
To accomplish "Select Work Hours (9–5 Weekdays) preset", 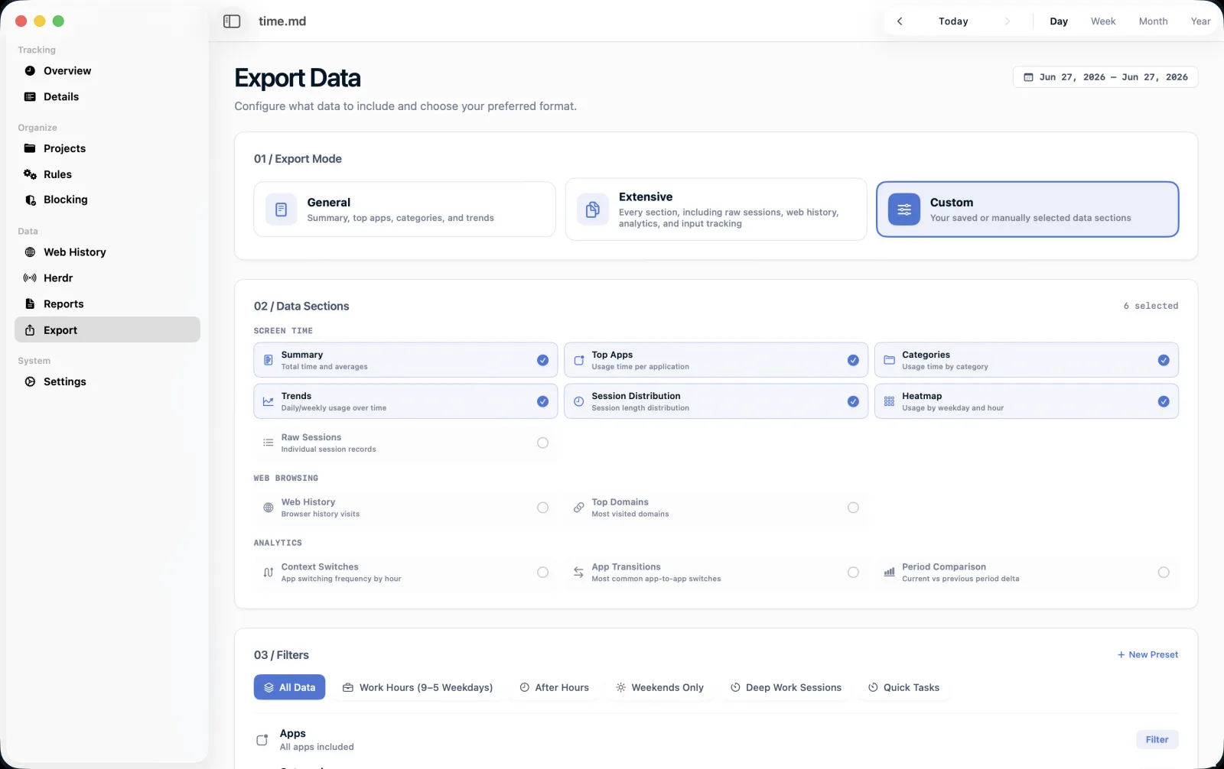I will (x=418, y=687).
